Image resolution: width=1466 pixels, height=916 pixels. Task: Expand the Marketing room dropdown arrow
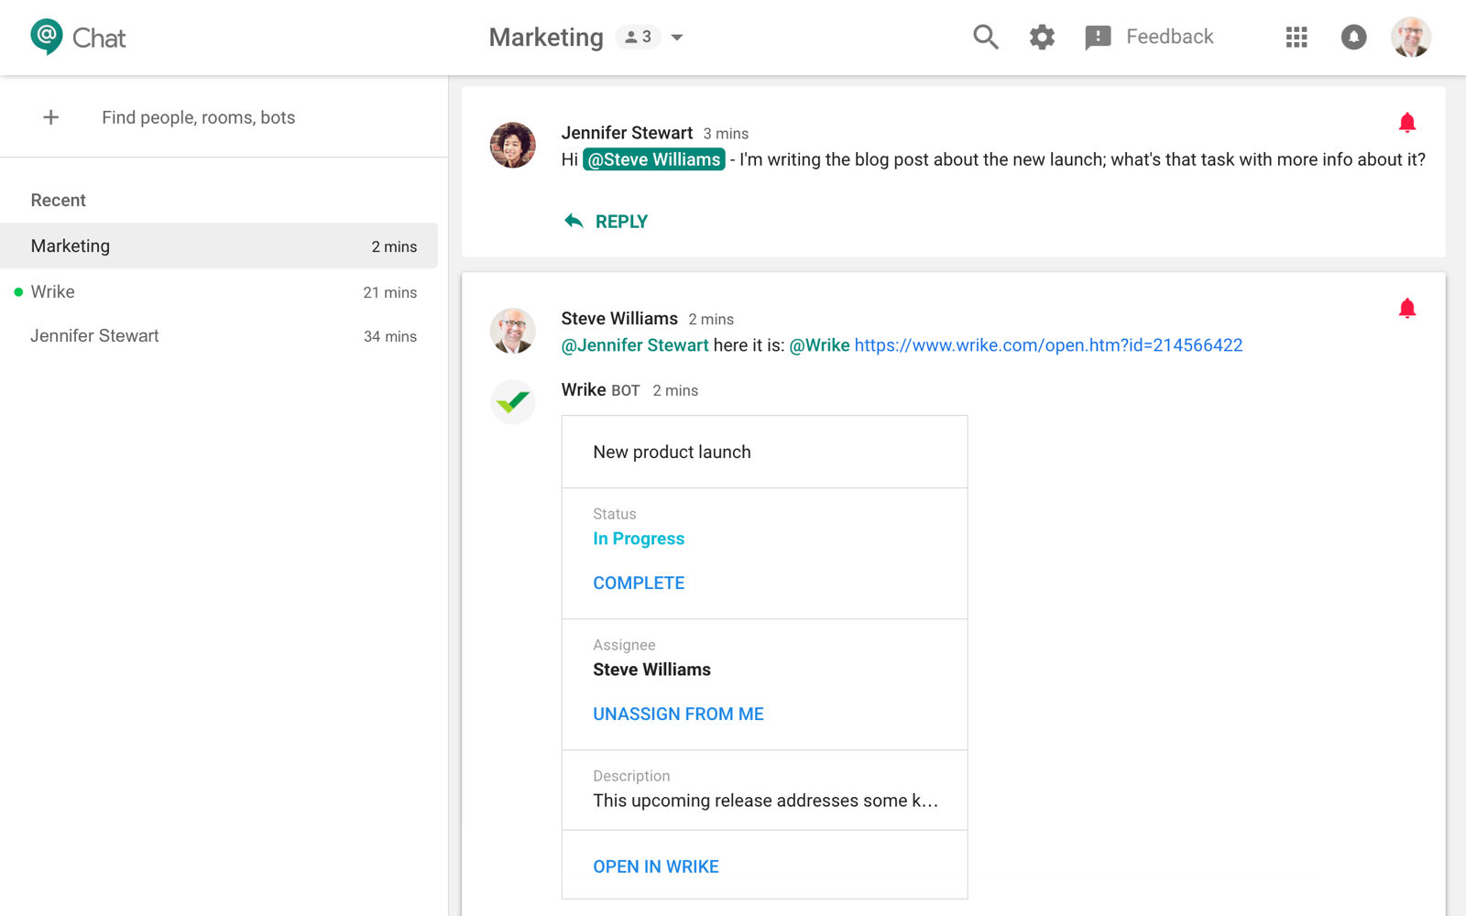[x=677, y=38]
